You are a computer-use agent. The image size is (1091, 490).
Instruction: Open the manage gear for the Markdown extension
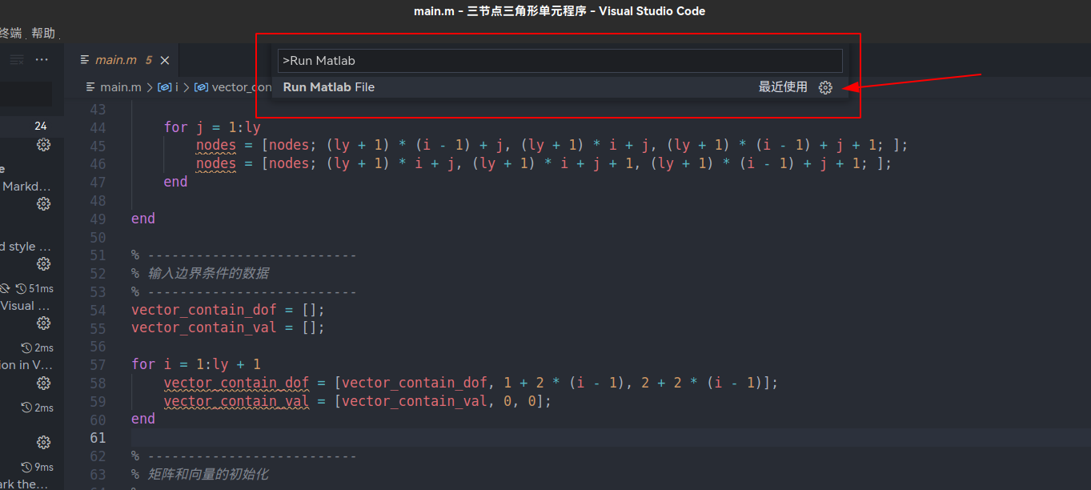(x=43, y=203)
